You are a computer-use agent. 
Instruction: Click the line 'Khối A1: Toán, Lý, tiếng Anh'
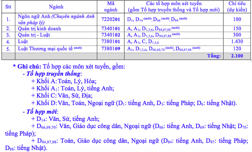72,88
